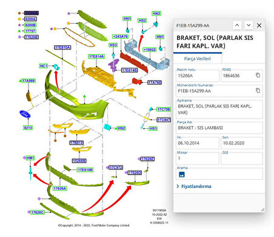Select the 8200A legend label
The image size is (274, 237).
(x=30, y=19)
